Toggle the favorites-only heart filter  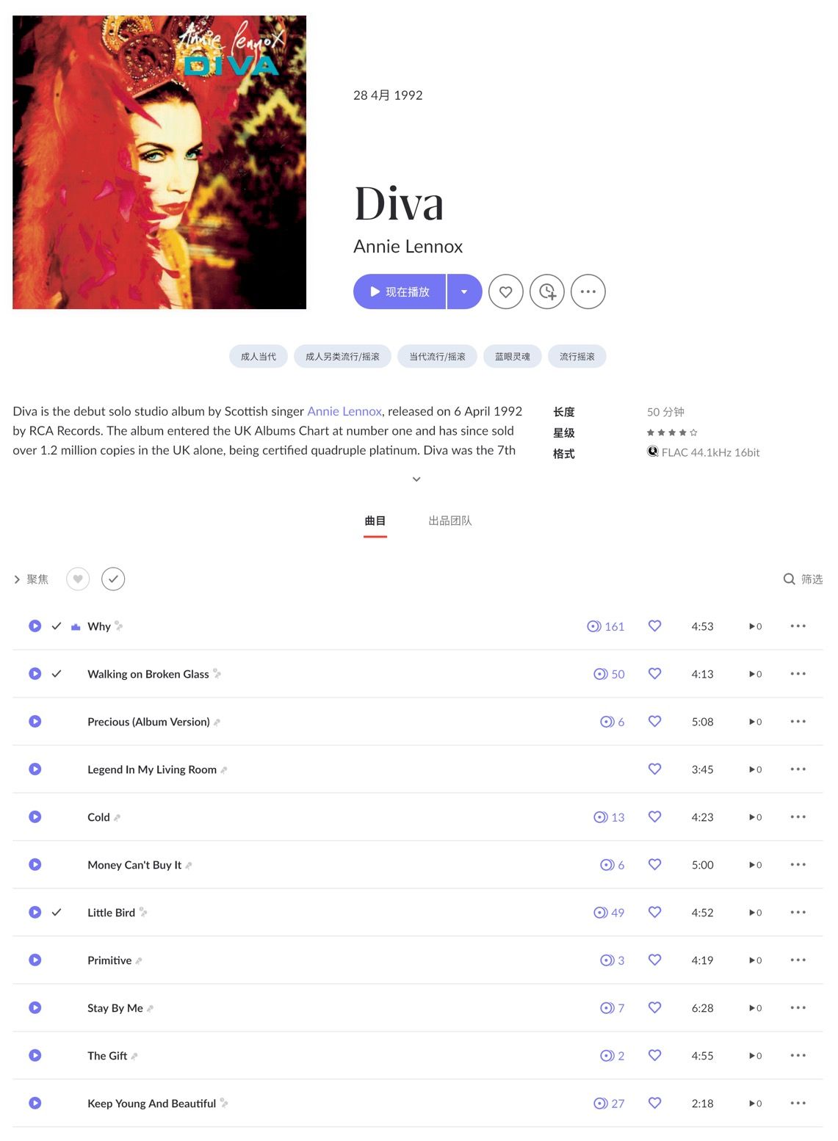[78, 579]
